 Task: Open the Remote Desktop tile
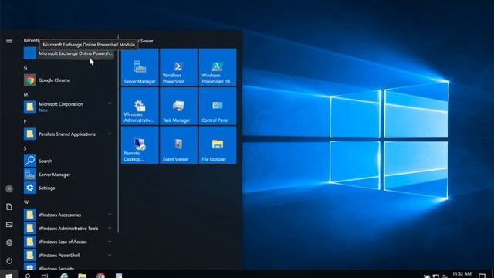[x=140, y=145]
